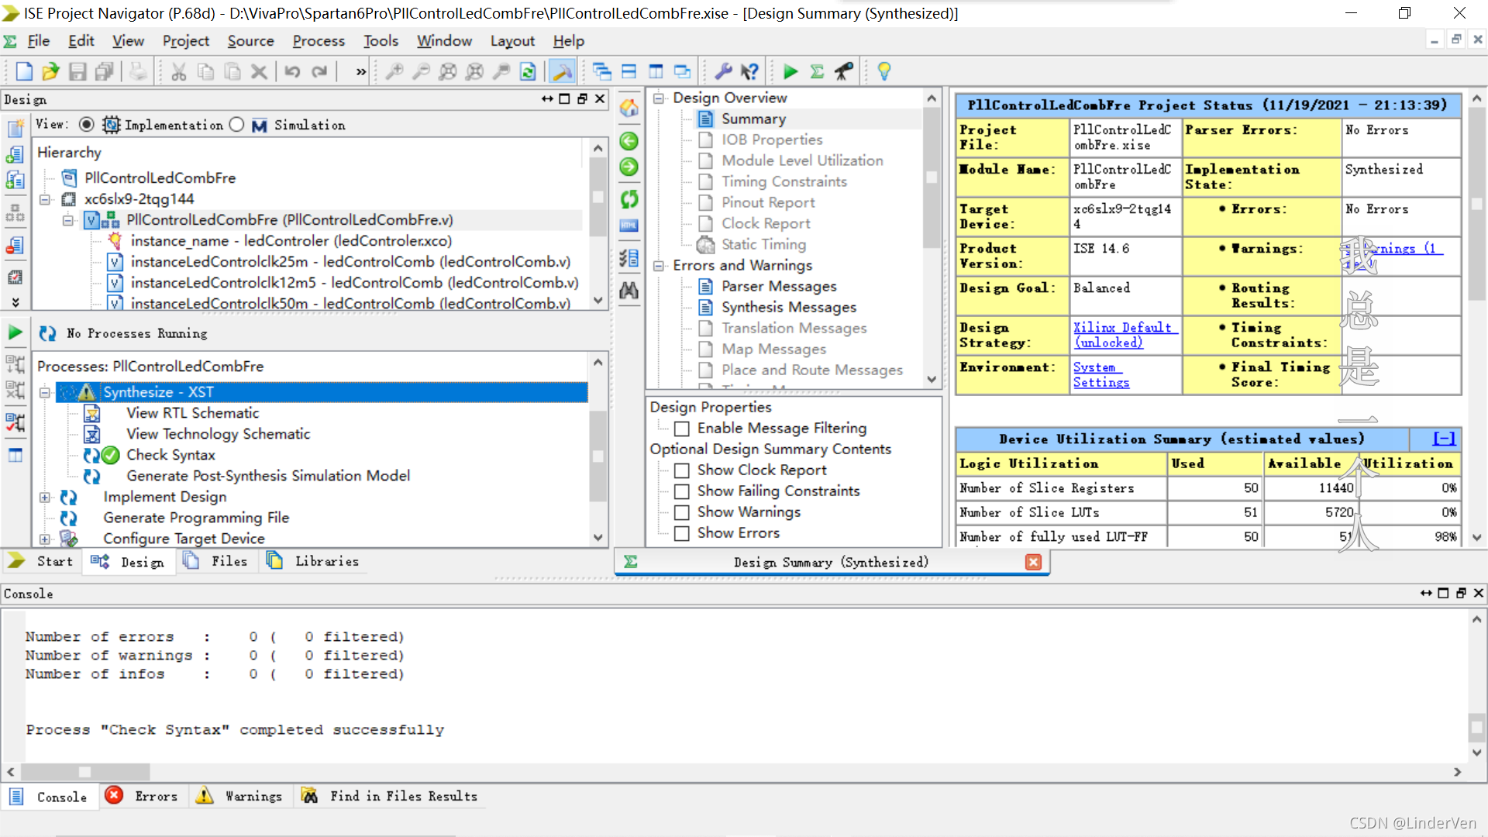Screen dimensions: 1488x837
Task: Click the Zoom In magnifier icon
Action: tap(394, 72)
